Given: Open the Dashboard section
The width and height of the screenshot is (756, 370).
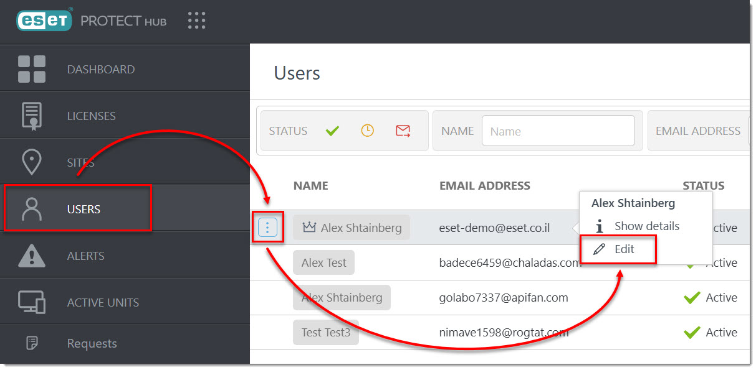Looking at the screenshot, I should click(x=125, y=69).
